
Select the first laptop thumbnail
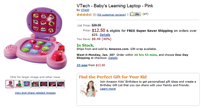[10, 84]
